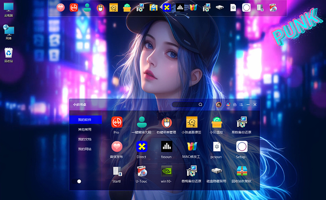Open the 回收站 recycle bin desktop icon
Screen dimensions: 326x200
[9, 53]
